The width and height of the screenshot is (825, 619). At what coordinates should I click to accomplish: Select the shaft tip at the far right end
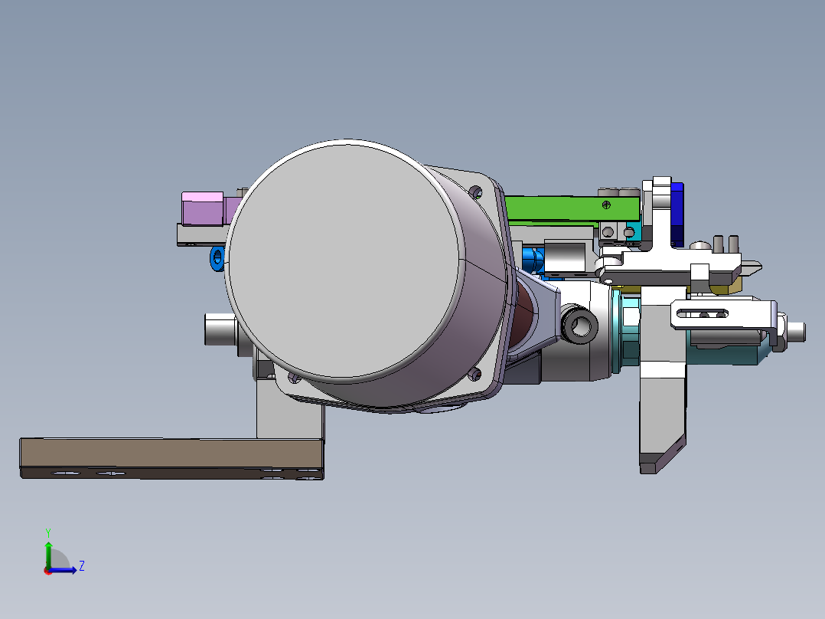tap(796, 332)
